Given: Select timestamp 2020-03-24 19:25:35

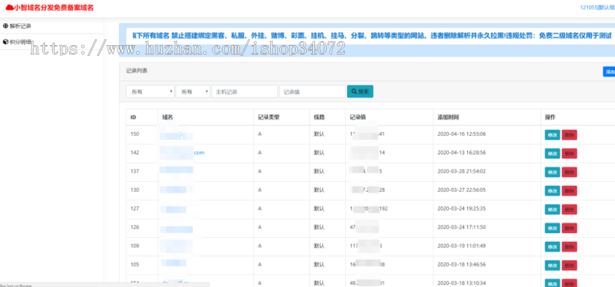Looking at the screenshot, I should click(x=462, y=208).
